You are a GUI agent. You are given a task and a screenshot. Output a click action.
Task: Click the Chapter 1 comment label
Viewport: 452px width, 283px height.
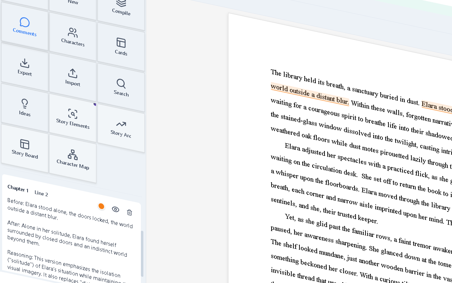[x=18, y=189]
